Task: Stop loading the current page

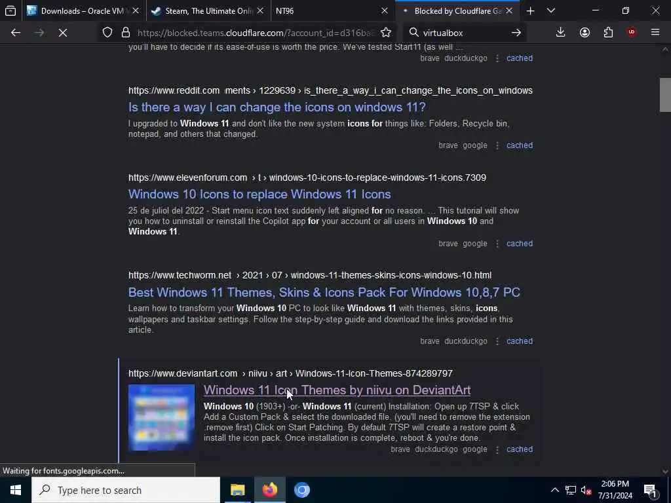Action: pyautogui.click(x=62, y=33)
